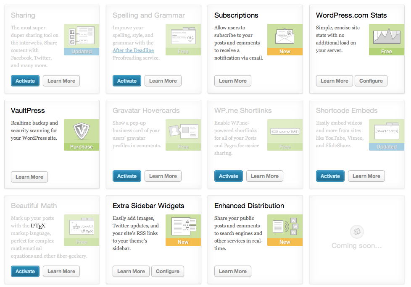
Task: Click the Coming soon placeholder card
Action: pos(356,239)
